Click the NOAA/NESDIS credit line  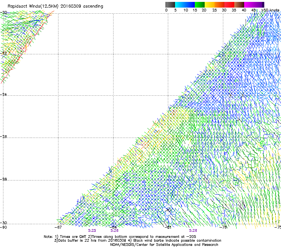(164, 245)
